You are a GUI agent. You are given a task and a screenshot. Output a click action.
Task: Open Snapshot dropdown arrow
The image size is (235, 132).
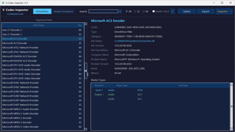tap(231, 11)
